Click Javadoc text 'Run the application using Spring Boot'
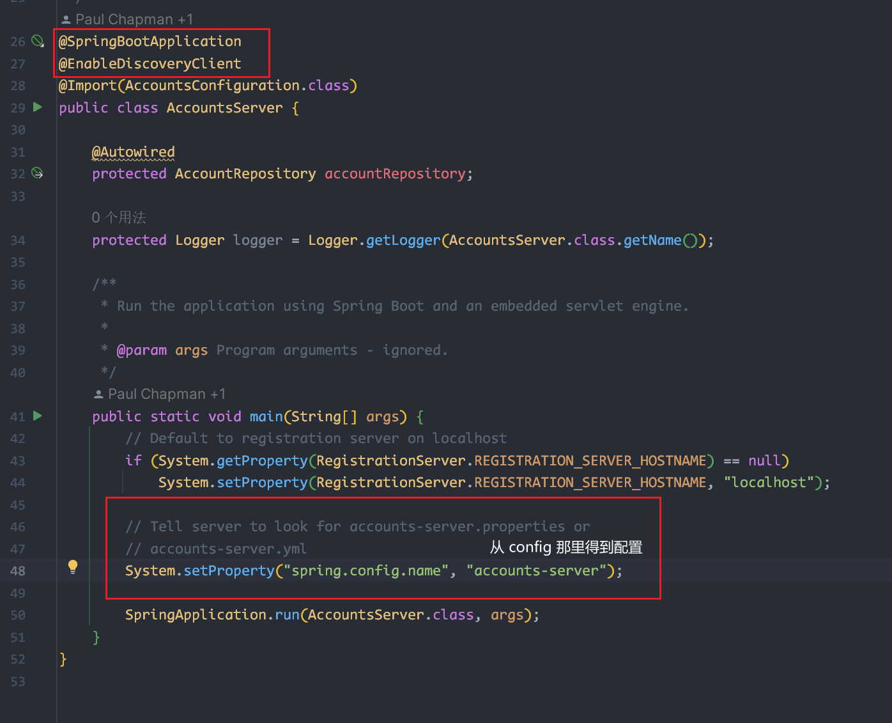This screenshot has width=892, height=723. pyautogui.click(x=270, y=306)
